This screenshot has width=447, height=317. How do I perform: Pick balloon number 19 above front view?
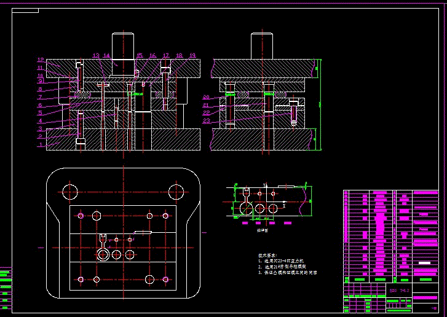tap(192, 55)
